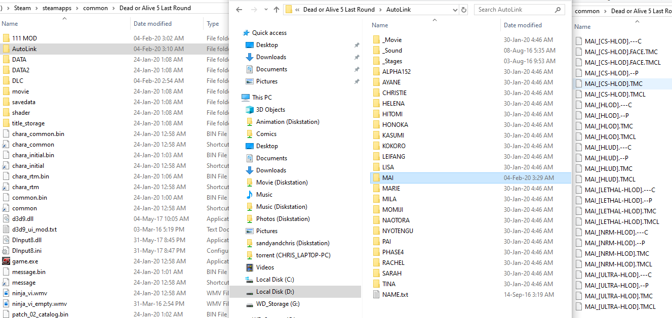This screenshot has width=672, height=318.
Task: Sort by Name column in AutoLink window
Action: (380, 25)
